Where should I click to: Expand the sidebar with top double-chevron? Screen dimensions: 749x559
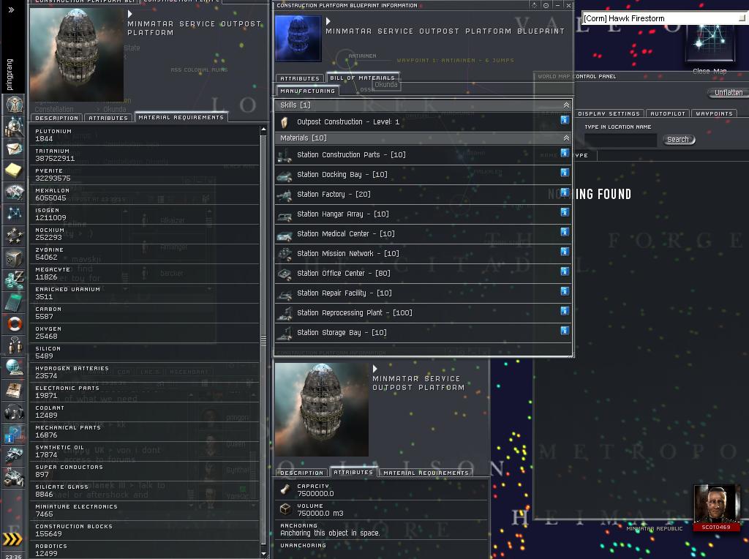tap(11, 10)
